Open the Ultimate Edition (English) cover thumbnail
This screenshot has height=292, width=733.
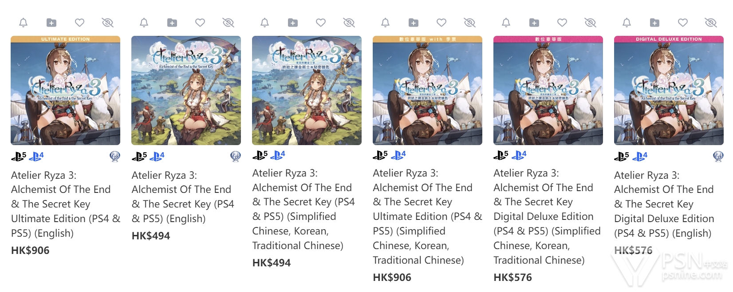[65, 91]
